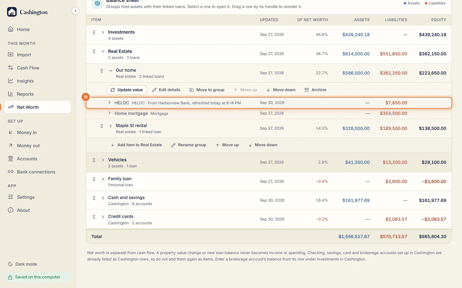Expand the HELOC loan row
The width and height of the screenshot is (462, 288).
point(109,103)
